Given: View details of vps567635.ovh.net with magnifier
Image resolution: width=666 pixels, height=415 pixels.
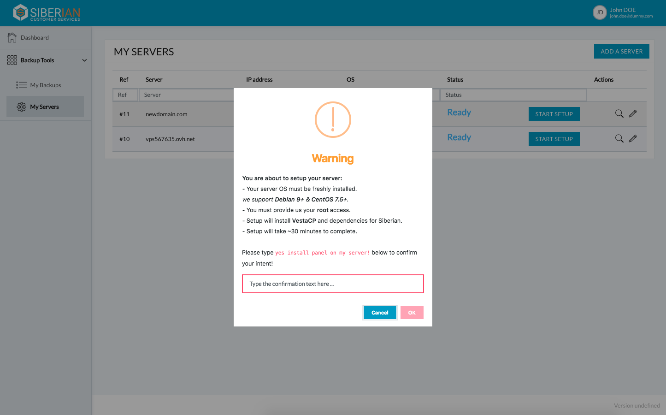Looking at the screenshot, I should (619, 139).
